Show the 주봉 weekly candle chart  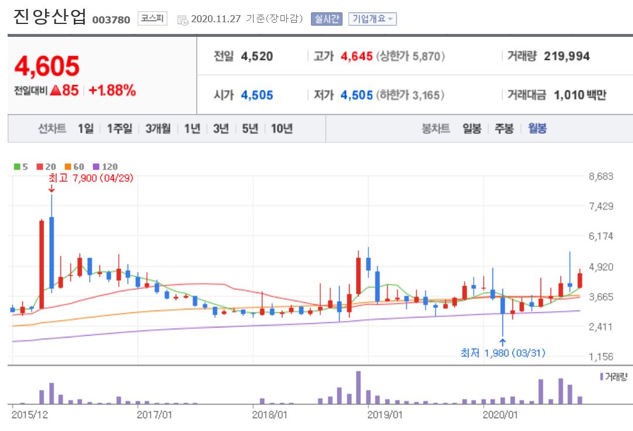504,129
